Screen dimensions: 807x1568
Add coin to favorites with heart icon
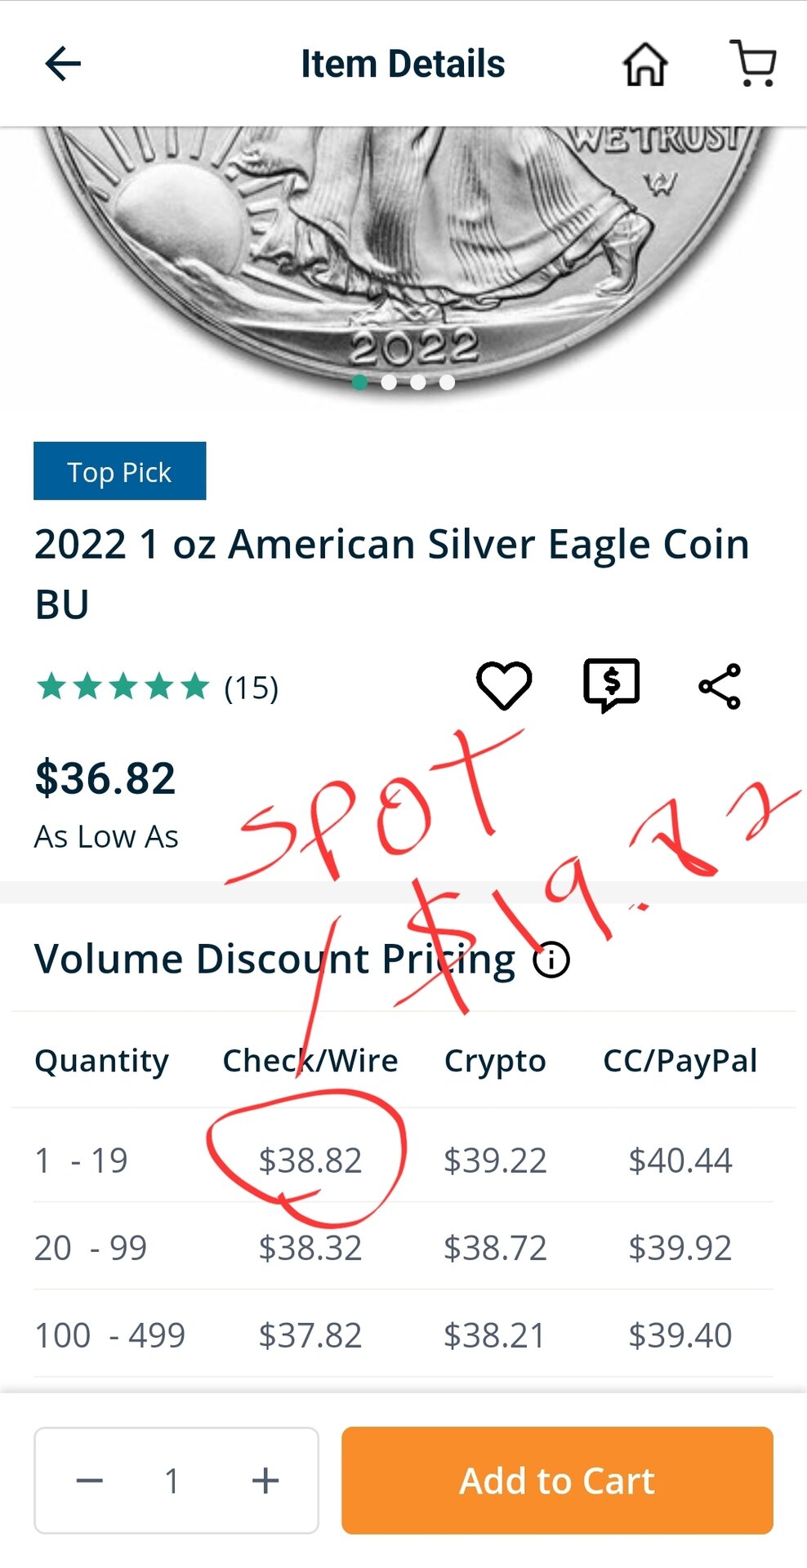[x=504, y=685]
